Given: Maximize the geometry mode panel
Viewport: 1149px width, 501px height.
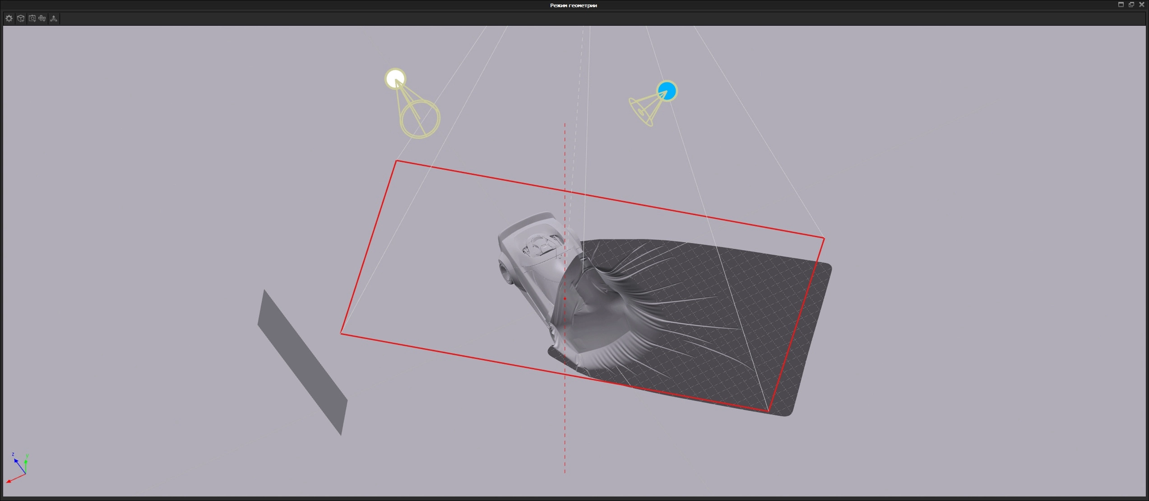Looking at the screenshot, I should [x=1121, y=5].
